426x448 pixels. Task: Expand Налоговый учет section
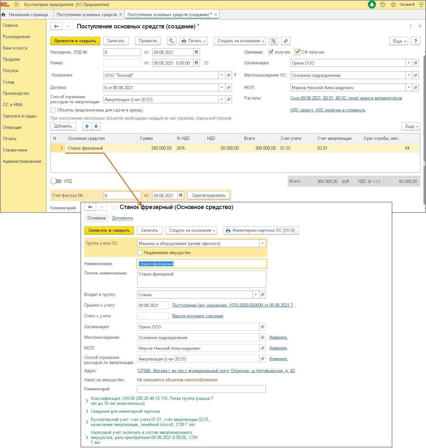[x=87, y=437]
